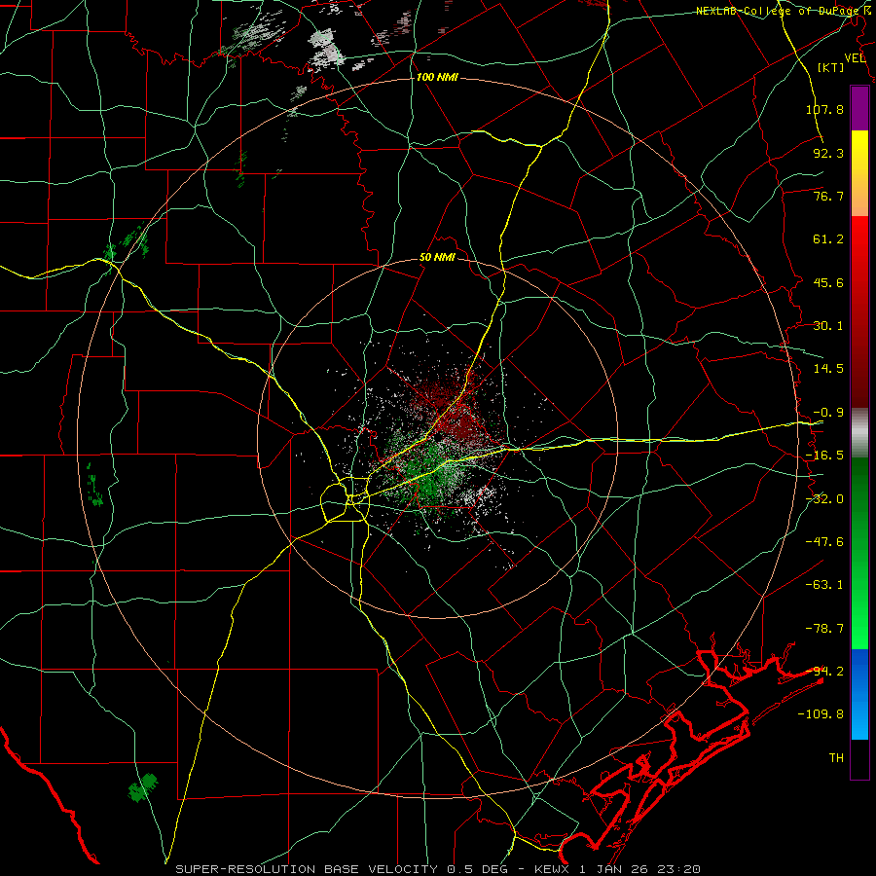Click the -109.8 velocity scale value
Image resolution: width=876 pixels, height=876 pixels.
(821, 714)
